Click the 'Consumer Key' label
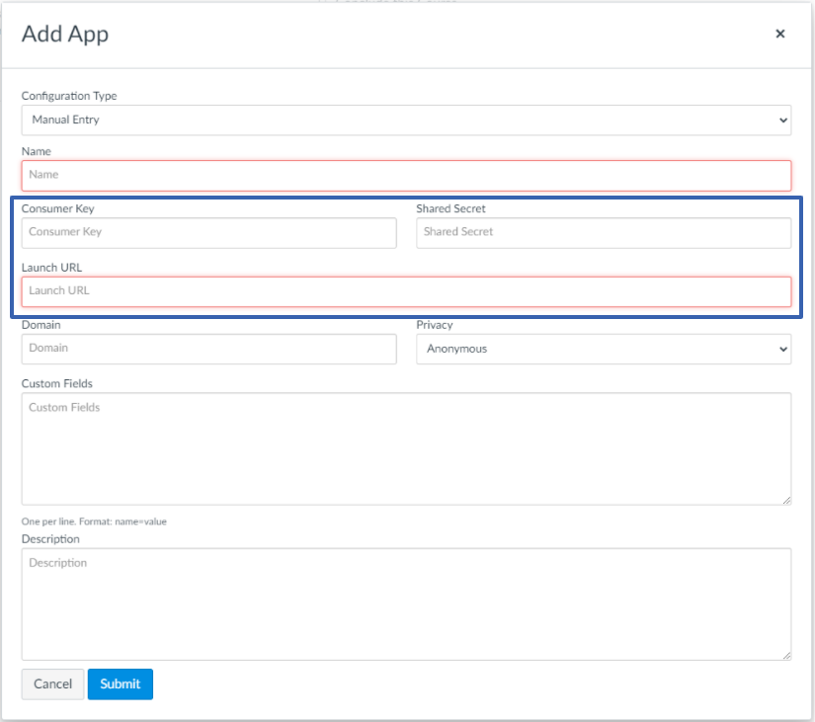Screen dimensions: 815x722 pyautogui.click(x=57, y=208)
